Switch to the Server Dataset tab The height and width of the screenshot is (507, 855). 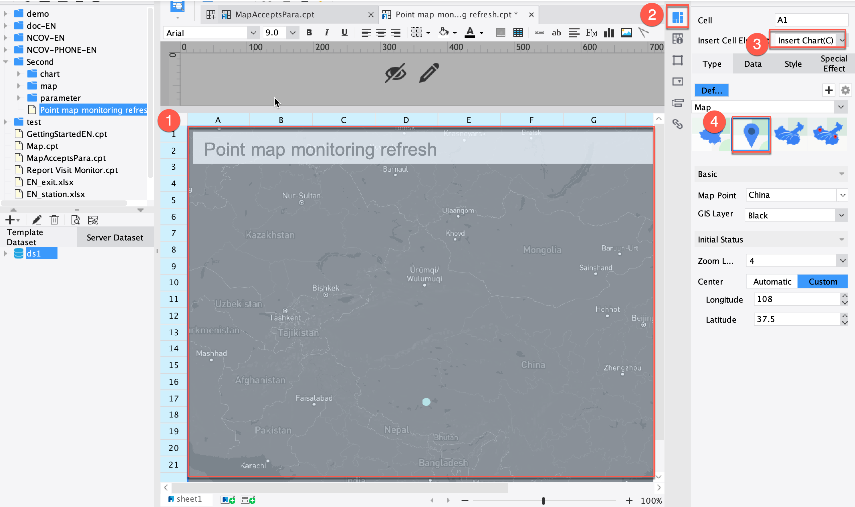coord(115,238)
